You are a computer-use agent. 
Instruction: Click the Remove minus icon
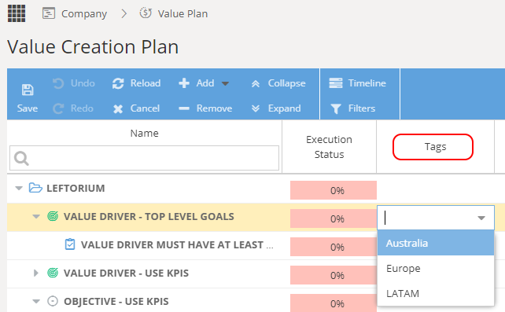pos(184,108)
